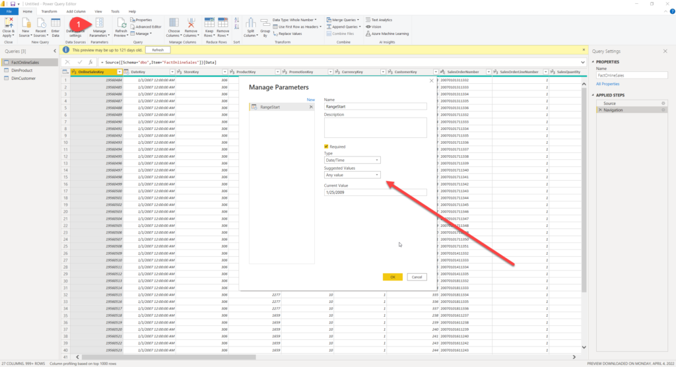Open Use First Row as Headers dropdown

pos(298,27)
